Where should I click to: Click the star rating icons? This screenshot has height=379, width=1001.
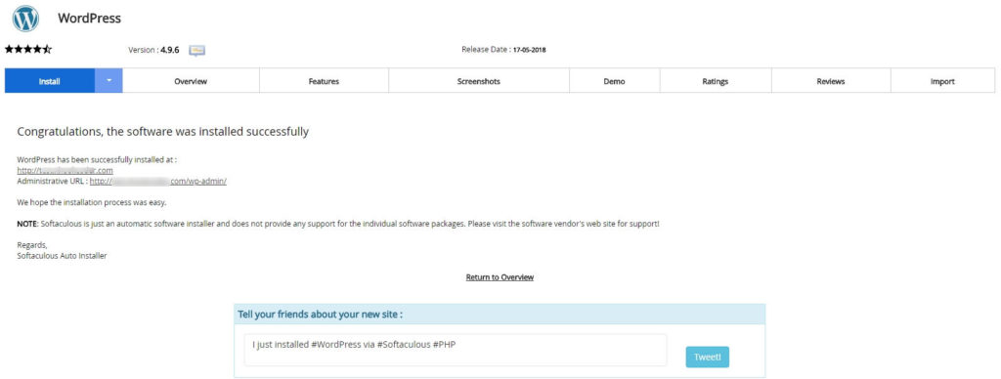click(28, 49)
